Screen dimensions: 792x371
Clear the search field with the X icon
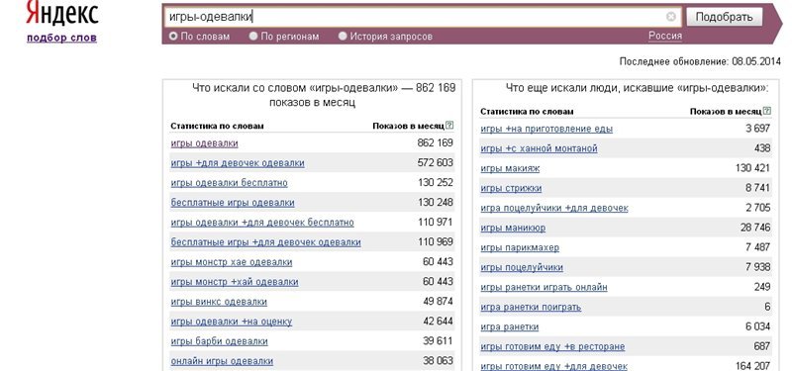point(671,17)
